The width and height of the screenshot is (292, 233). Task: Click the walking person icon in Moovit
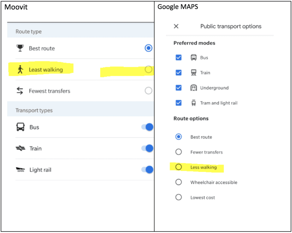click(20, 69)
